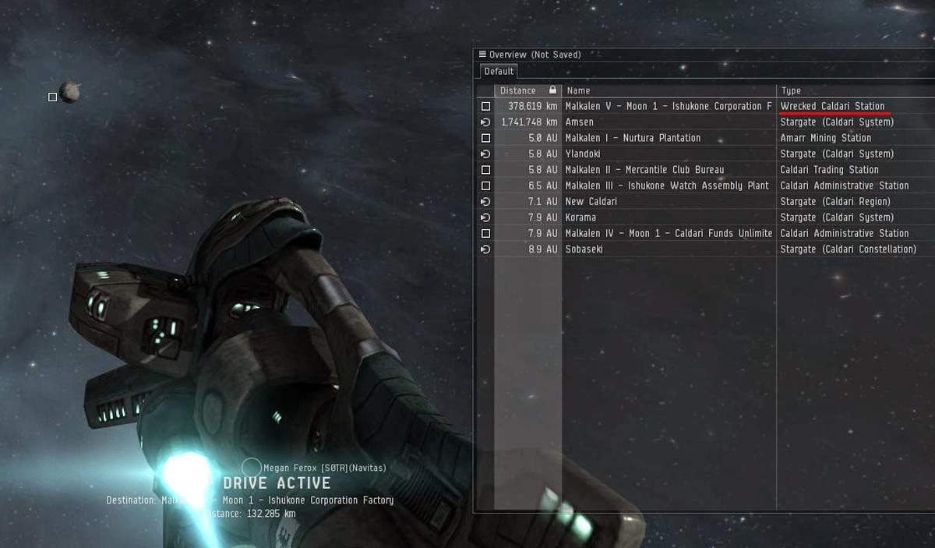Select the Malkalen I - Nurtura Plantation station icon
The image size is (935, 548).
[485, 138]
